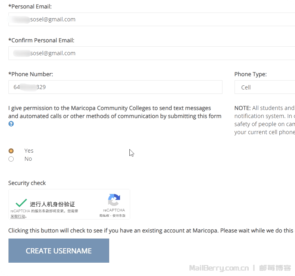Screen dimensions: 295x276
Task: Click the blue help question mark icon
Action: pos(11,124)
